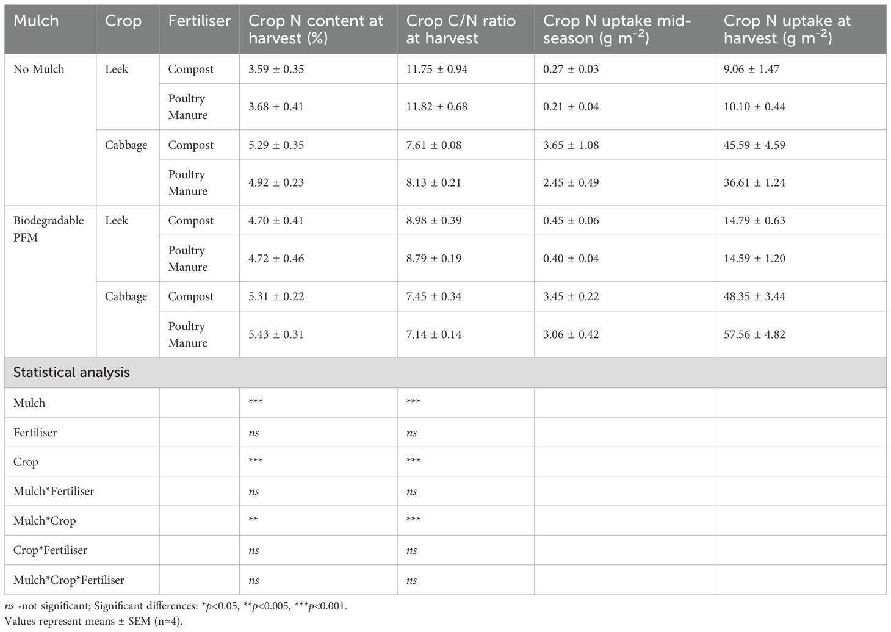This screenshot has width=891, height=632.
Task: Click the Crop*Fertiliser row label
Action: coord(50,550)
